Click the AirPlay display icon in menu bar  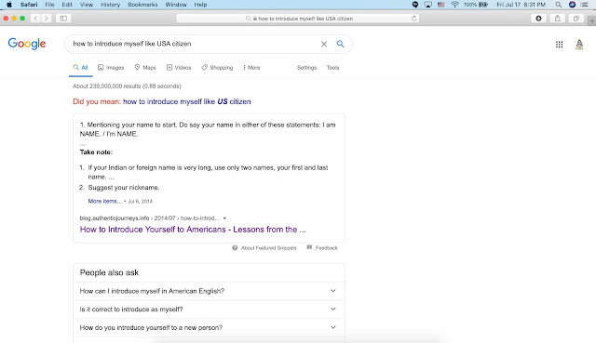[x=428, y=5]
